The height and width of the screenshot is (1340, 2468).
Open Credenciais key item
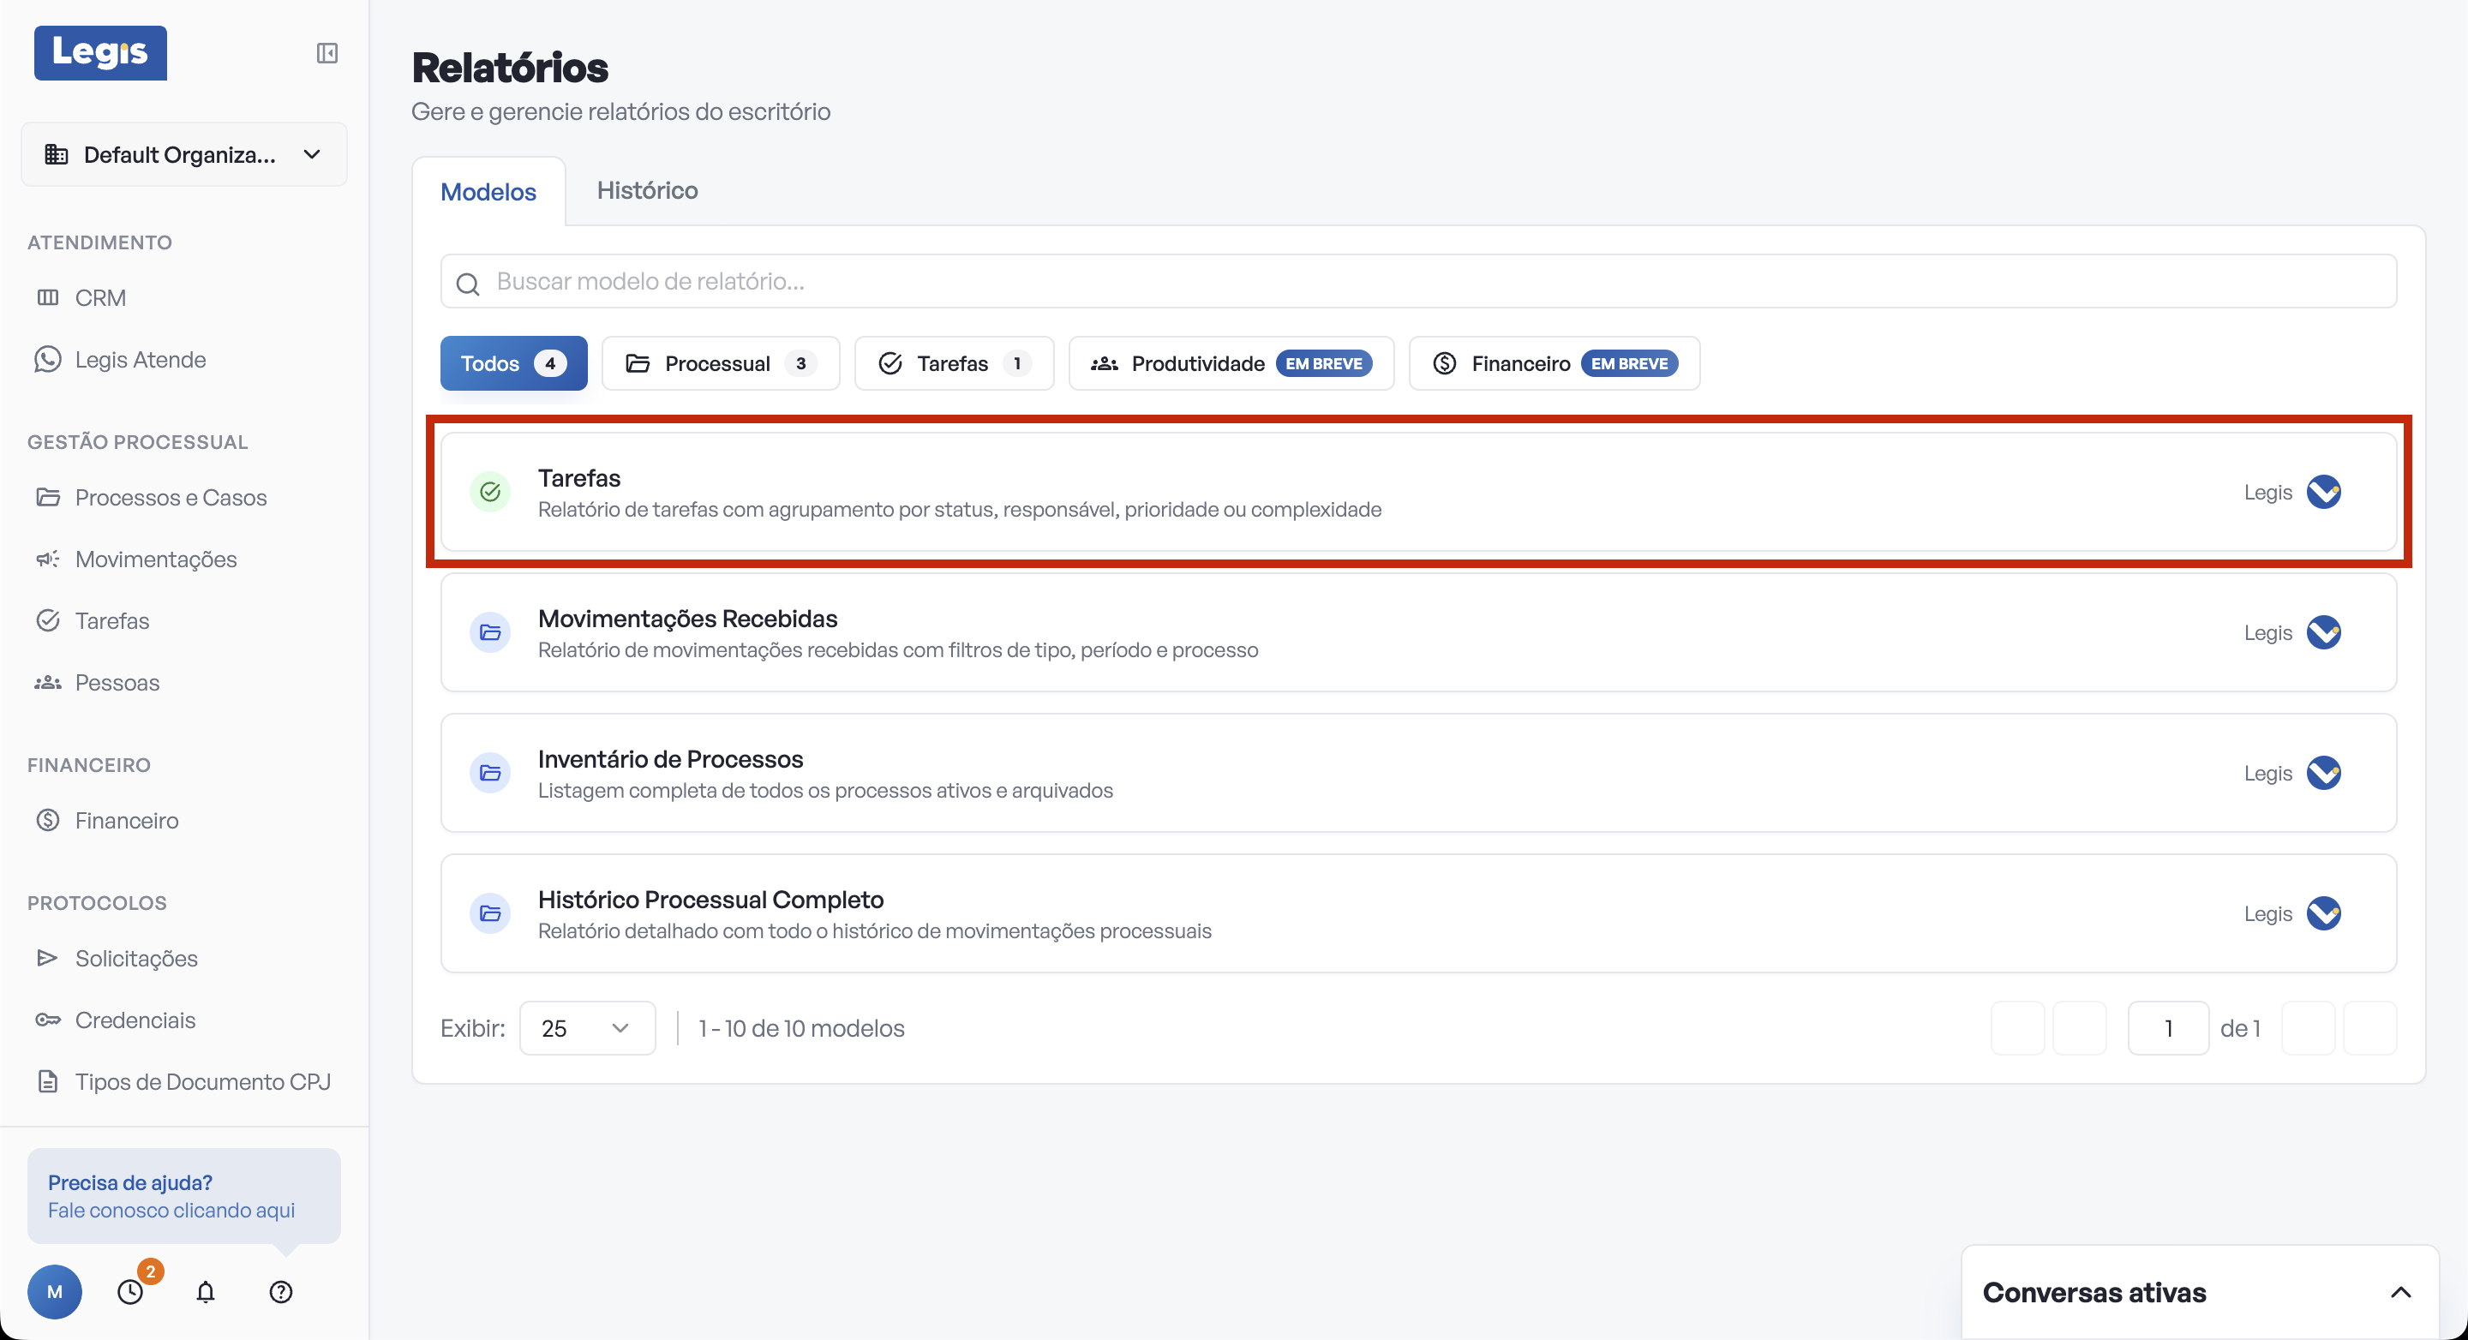135,1019
